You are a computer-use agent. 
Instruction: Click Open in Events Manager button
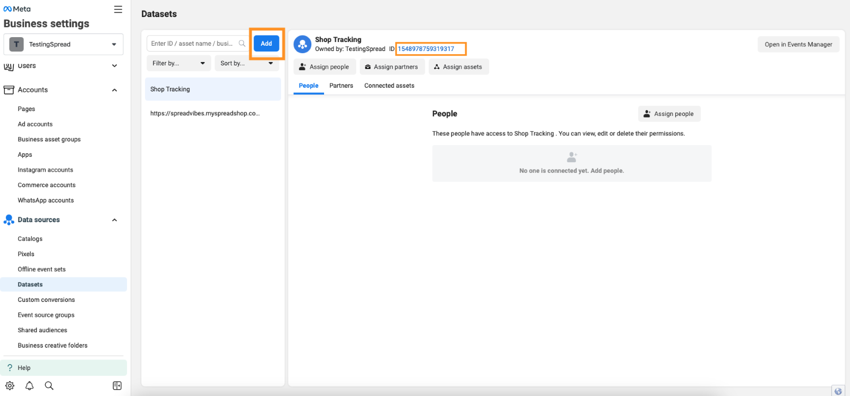coord(798,45)
